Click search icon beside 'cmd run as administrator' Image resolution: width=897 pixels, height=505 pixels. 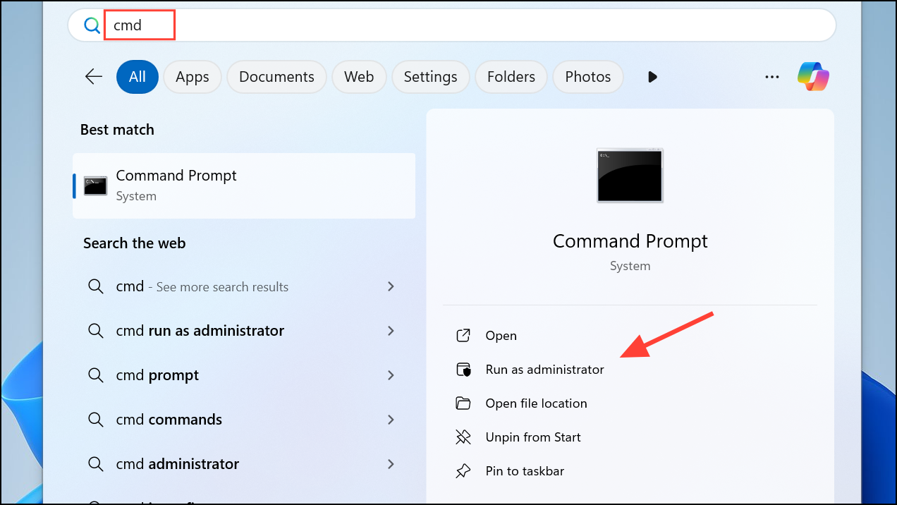click(x=95, y=331)
